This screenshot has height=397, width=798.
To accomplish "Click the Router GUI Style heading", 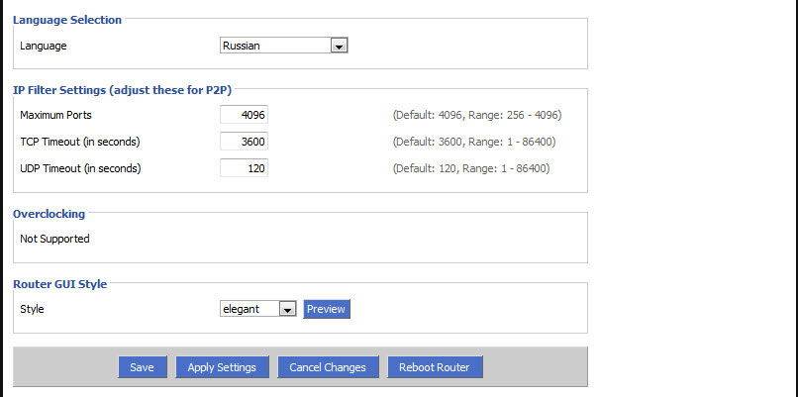I will tap(59, 284).
